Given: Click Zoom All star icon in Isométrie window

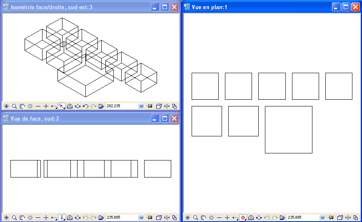Looking at the screenshot, I should pyautogui.click(x=7, y=106).
